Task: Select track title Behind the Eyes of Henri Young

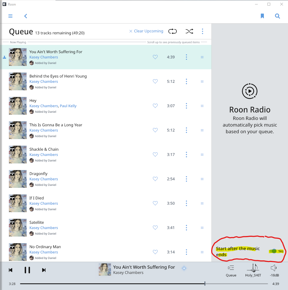Action: pyautogui.click(x=58, y=76)
